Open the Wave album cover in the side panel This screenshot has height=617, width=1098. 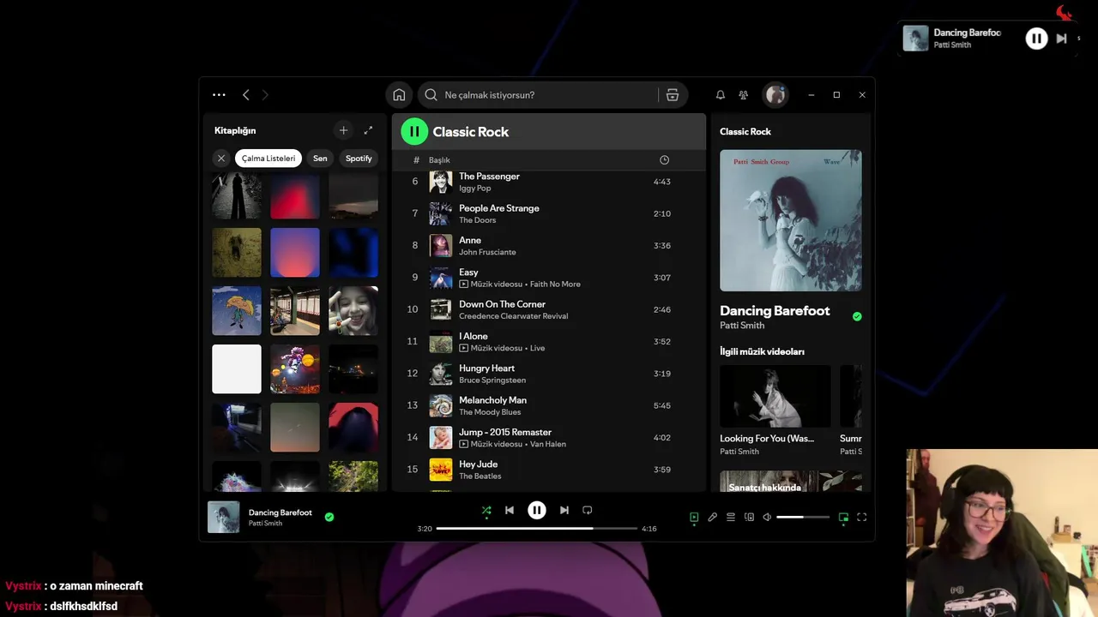[791, 220]
